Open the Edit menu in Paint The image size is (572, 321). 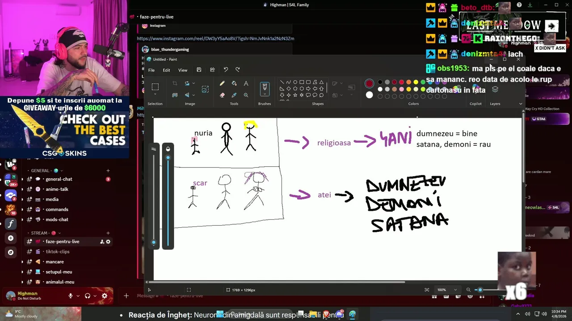[166, 70]
